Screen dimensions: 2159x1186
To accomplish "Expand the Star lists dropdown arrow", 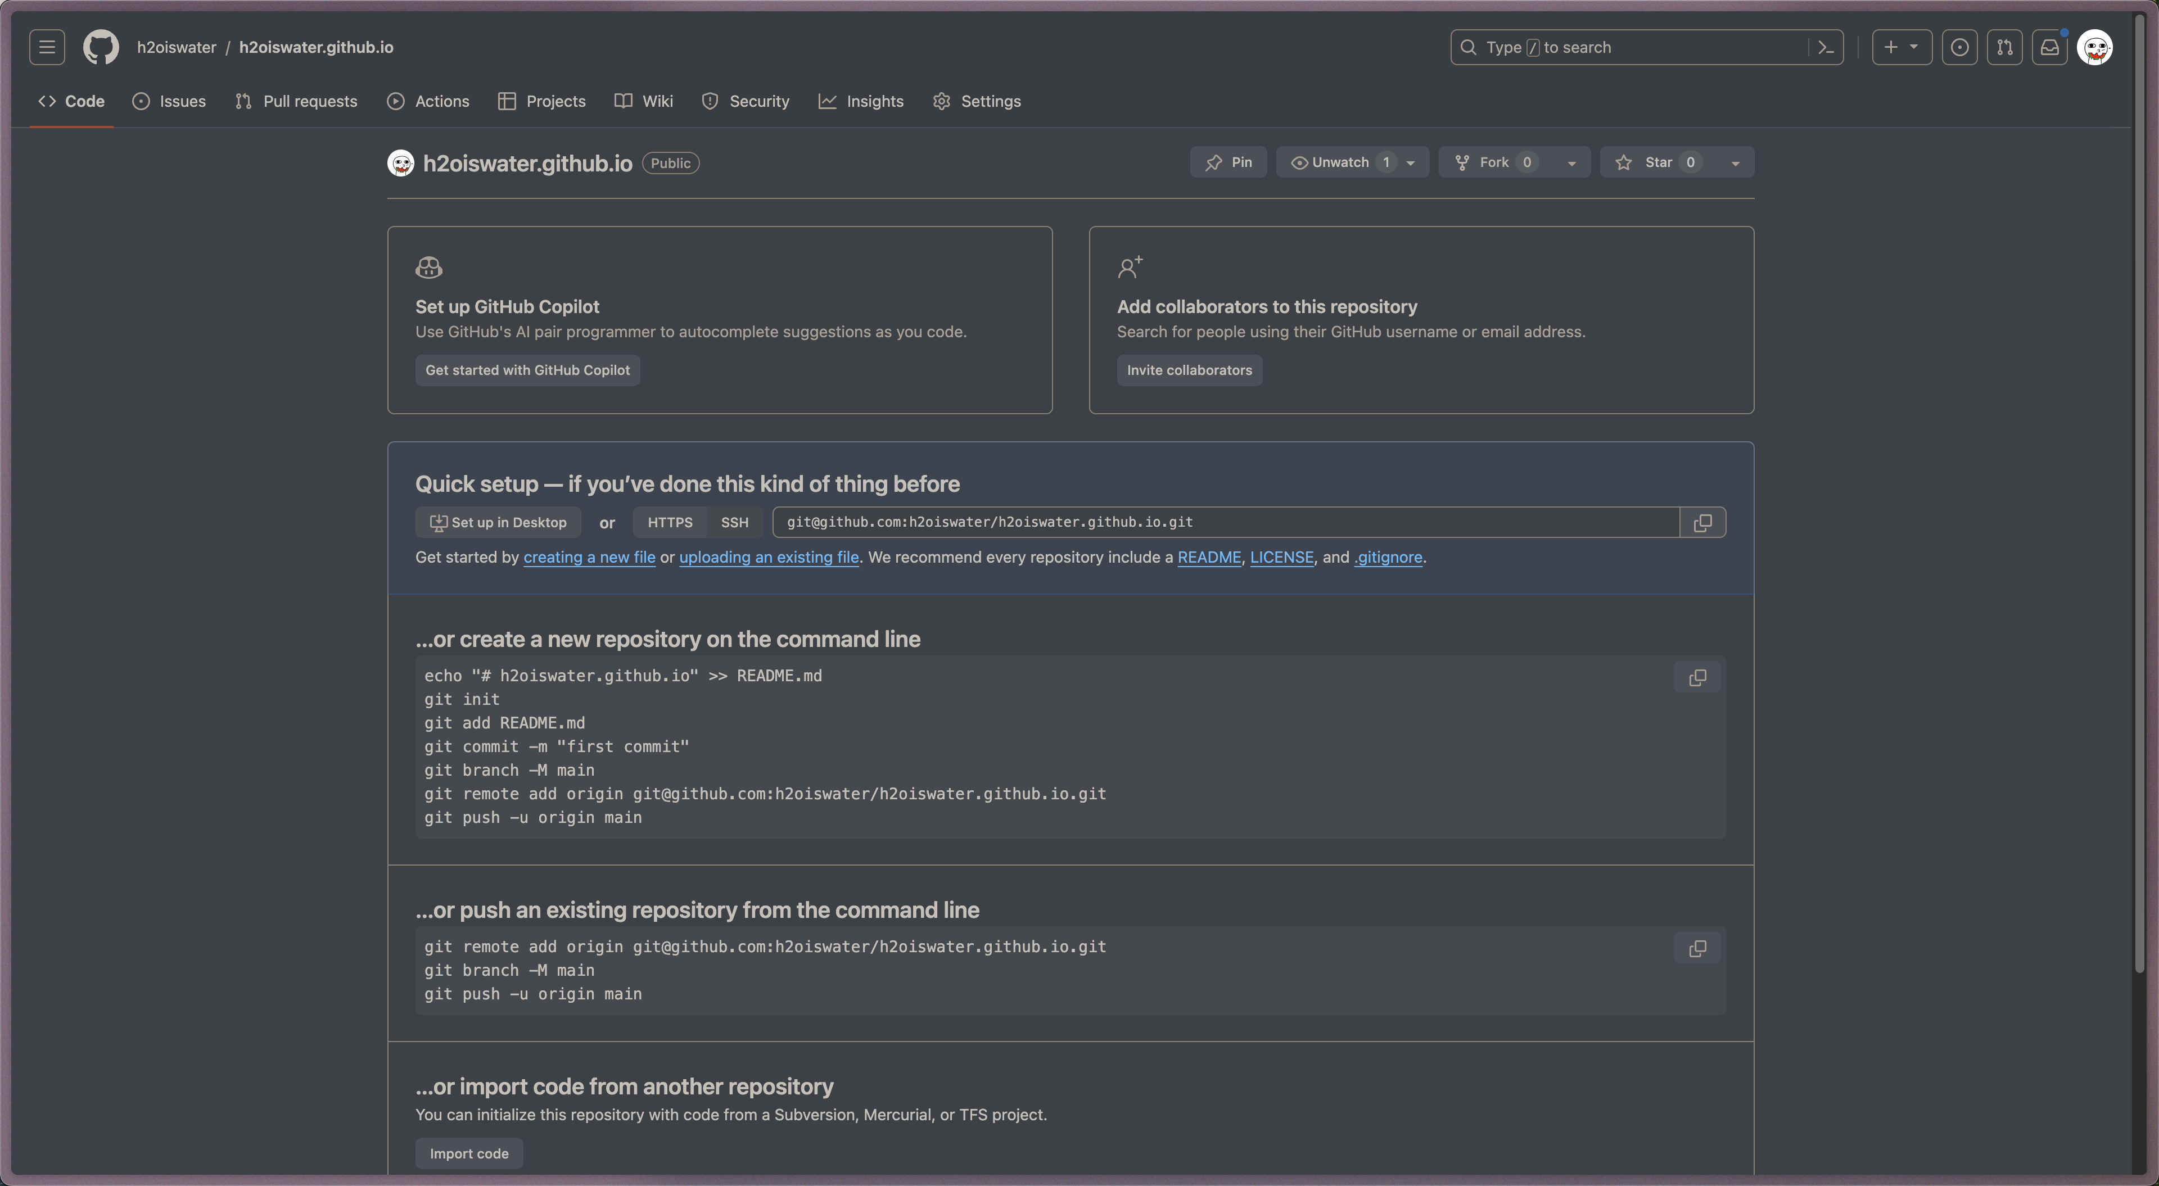I will (x=1735, y=162).
